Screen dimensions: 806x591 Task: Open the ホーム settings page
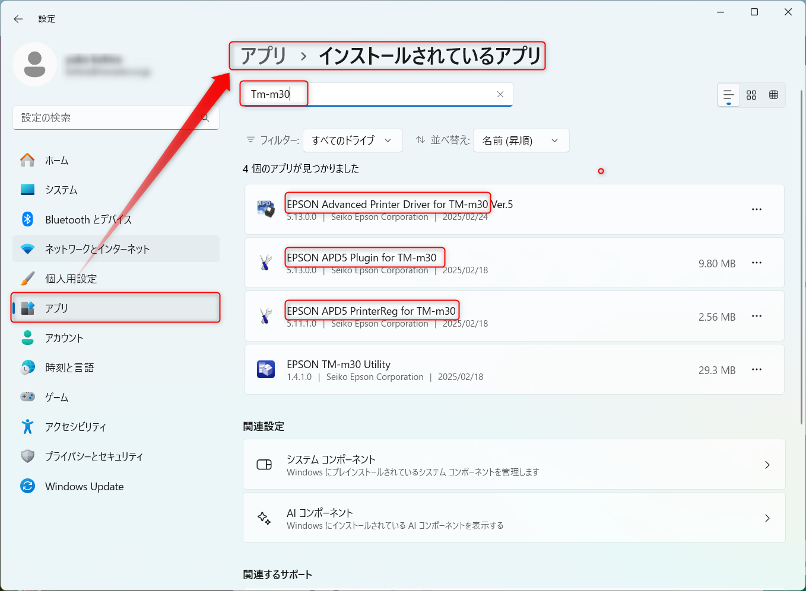coord(116,160)
